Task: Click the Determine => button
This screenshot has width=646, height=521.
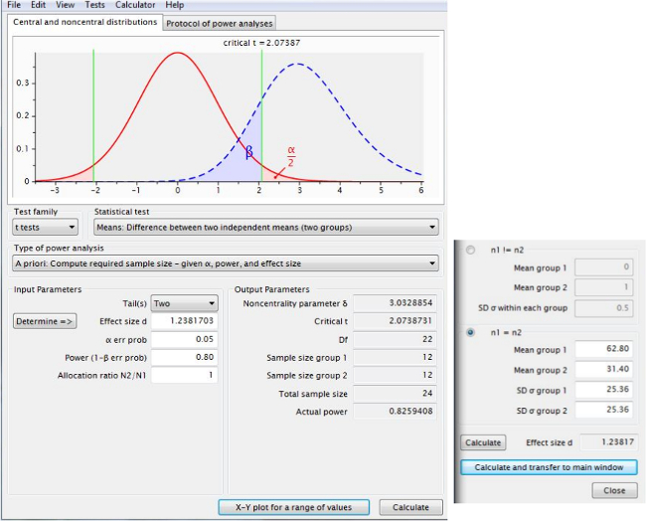Action: point(46,321)
